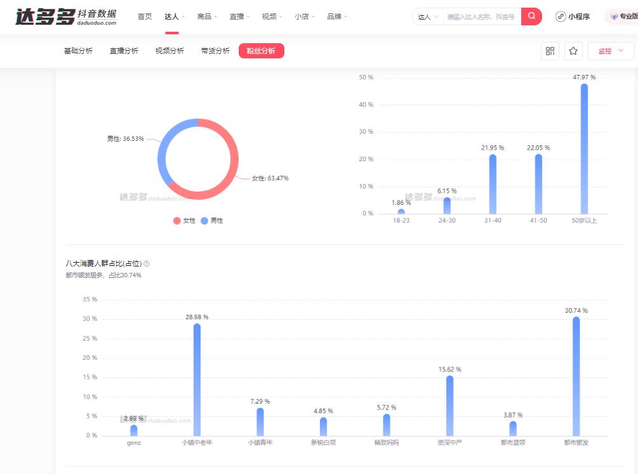Expand the 商品 navigation dropdown

tap(206, 16)
